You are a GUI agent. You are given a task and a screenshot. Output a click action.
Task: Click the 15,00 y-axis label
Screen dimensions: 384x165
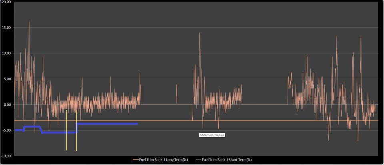(6, 28)
